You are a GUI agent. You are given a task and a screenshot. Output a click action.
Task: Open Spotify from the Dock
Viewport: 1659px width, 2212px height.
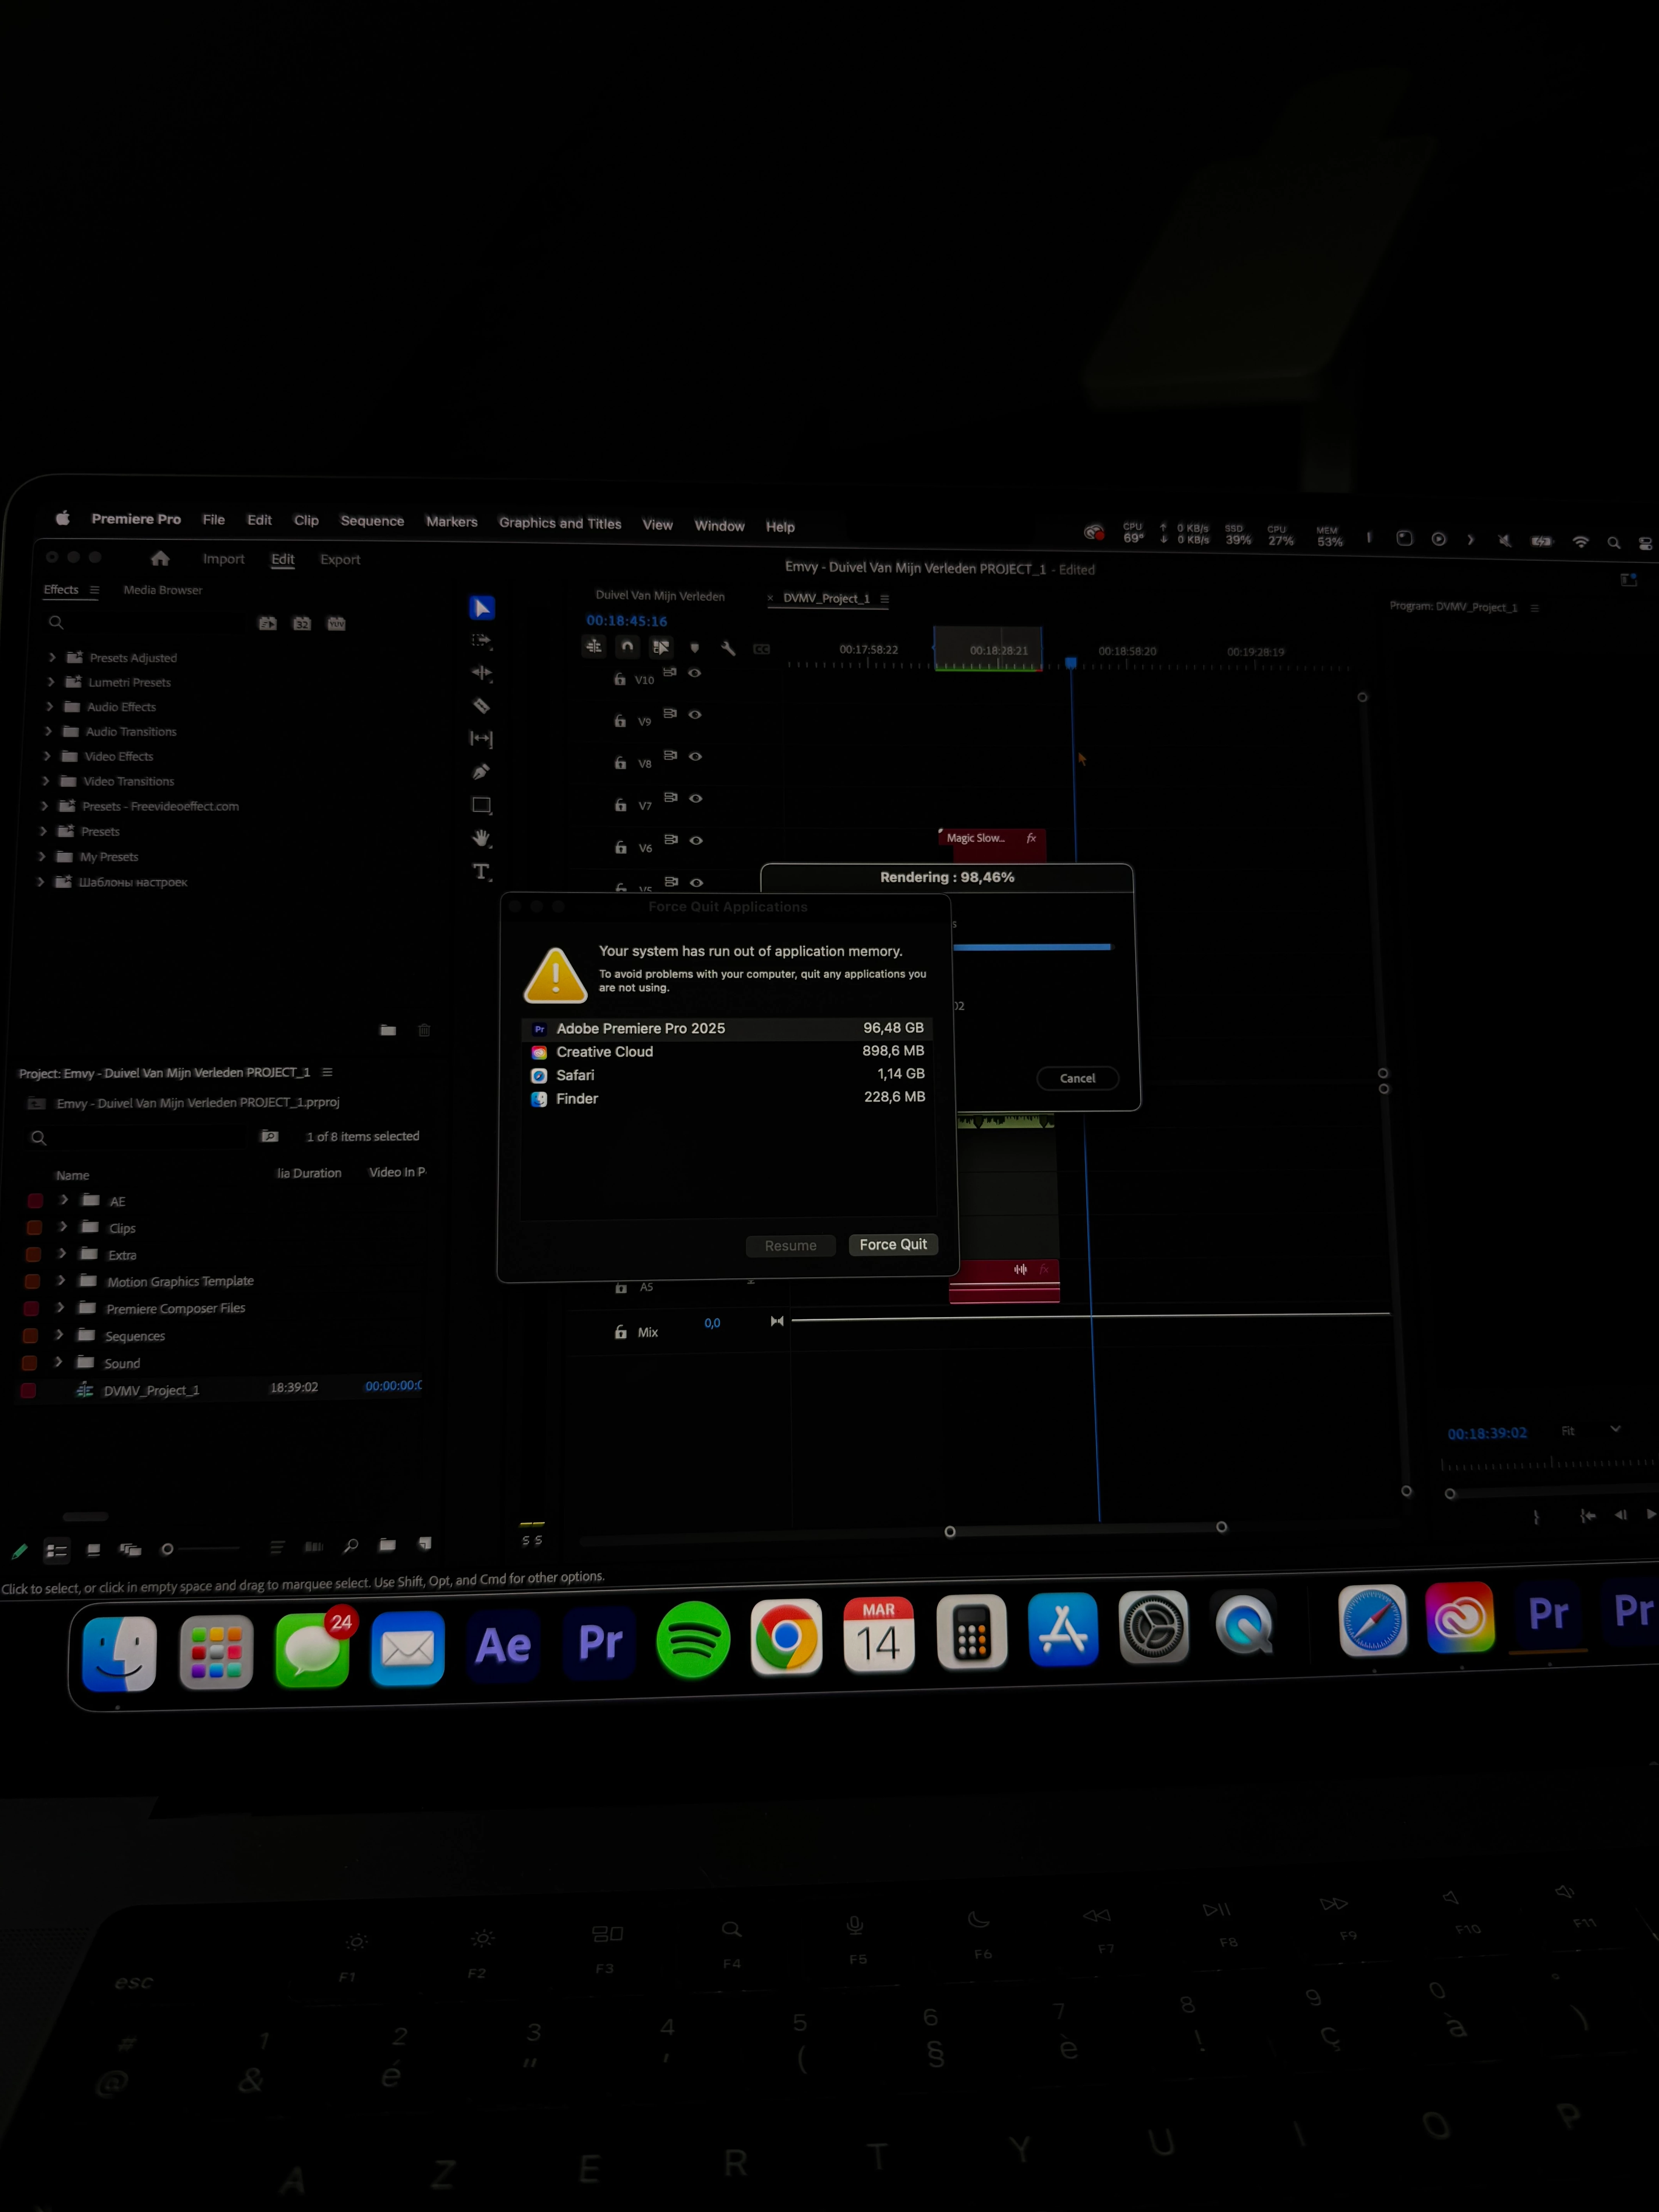pos(693,1640)
